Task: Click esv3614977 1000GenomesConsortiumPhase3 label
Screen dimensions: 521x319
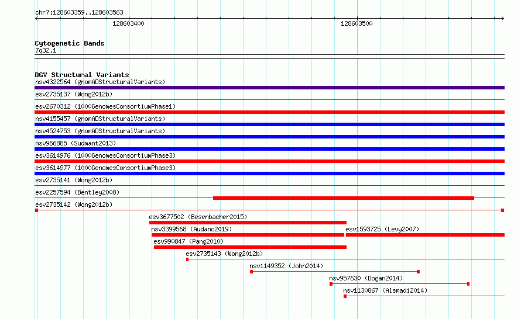Action: 105,168
